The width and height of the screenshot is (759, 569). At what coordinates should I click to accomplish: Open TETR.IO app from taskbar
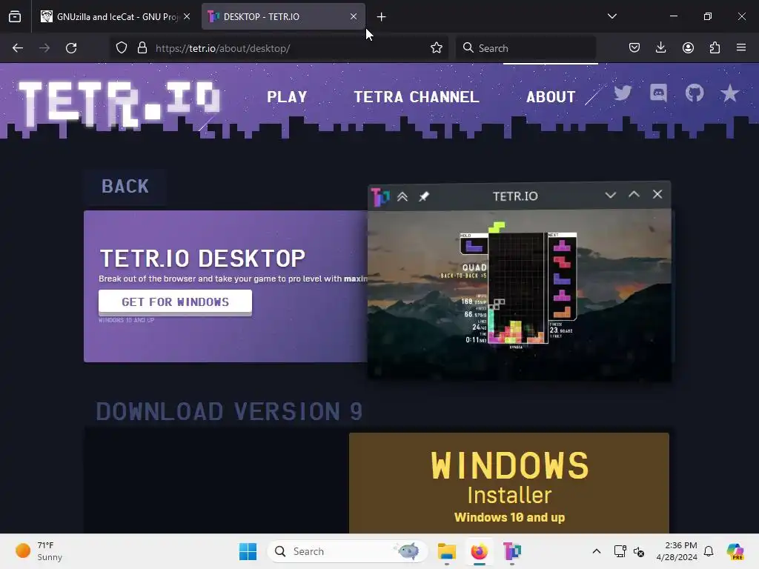click(511, 551)
